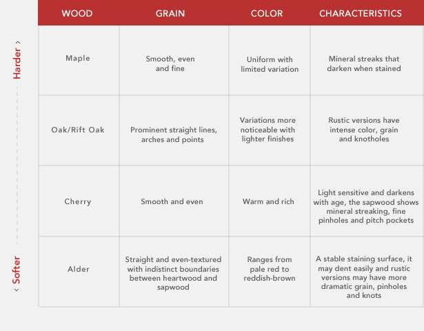The image size is (424, 331).
Task: Click the "Uniform with limited variation" cell
Action: 269,64
